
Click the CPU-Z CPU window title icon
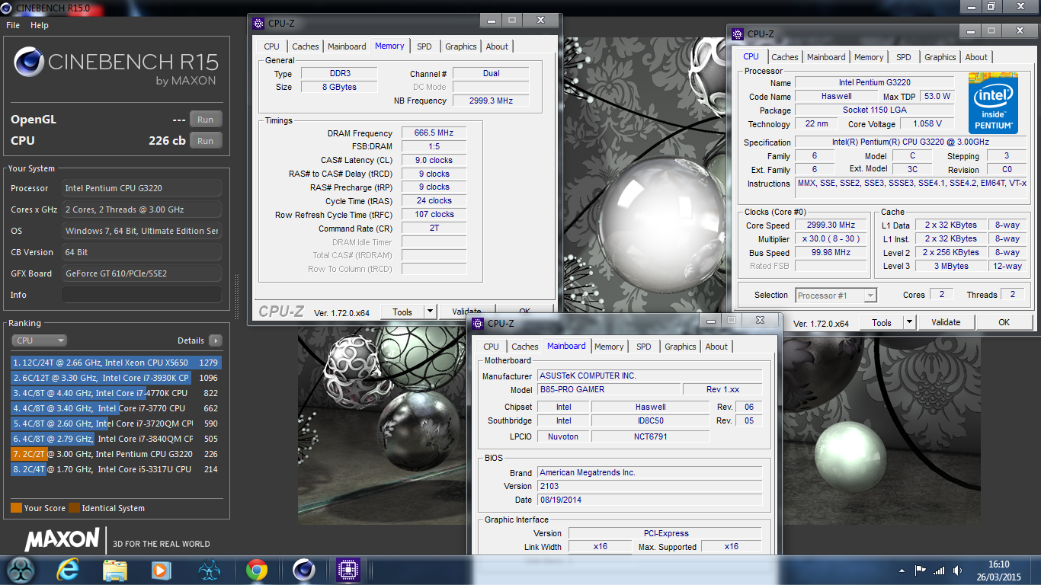(x=738, y=34)
